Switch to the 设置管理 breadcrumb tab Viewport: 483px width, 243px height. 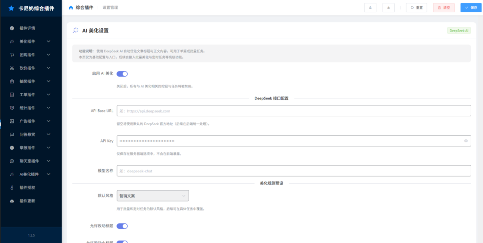[110, 8]
